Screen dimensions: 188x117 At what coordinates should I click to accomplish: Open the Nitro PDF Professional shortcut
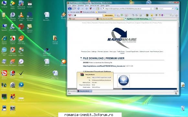[21, 40]
